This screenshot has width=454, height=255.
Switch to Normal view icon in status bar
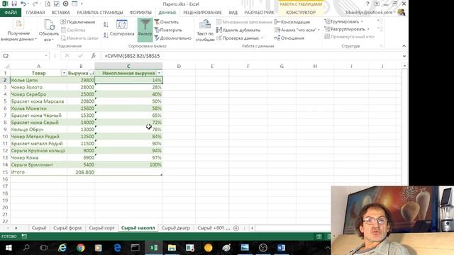[319, 237]
